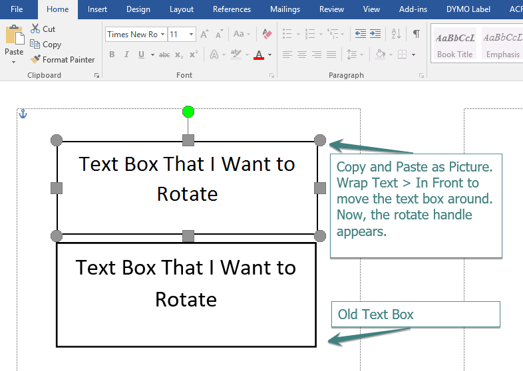This screenshot has height=371, width=523.
Task: Open Font dialog launcher
Action: tap(271, 76)
